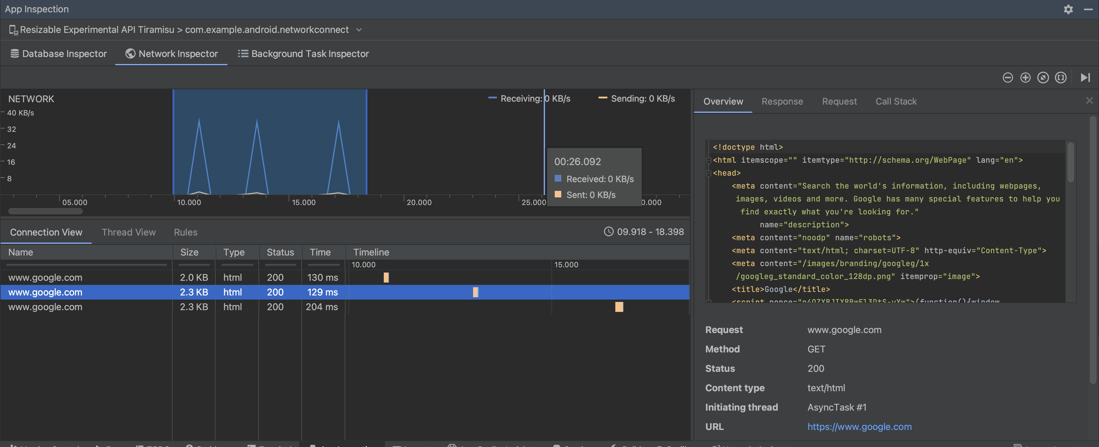The image size is (1099, 447).
Task: Click the Request tab in detail panel
Action: 840,102
